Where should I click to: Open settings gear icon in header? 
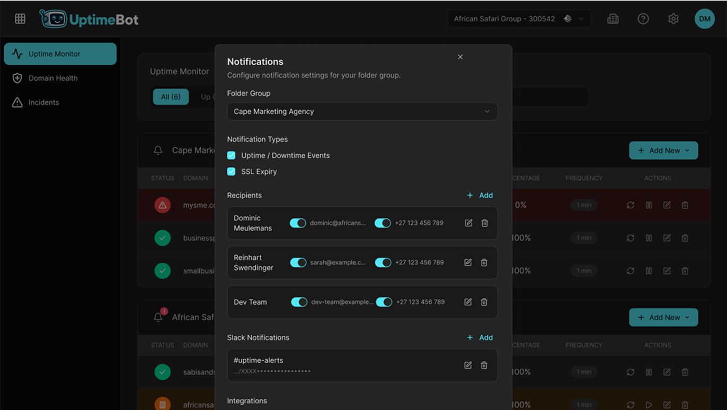(x=673, y=19)
